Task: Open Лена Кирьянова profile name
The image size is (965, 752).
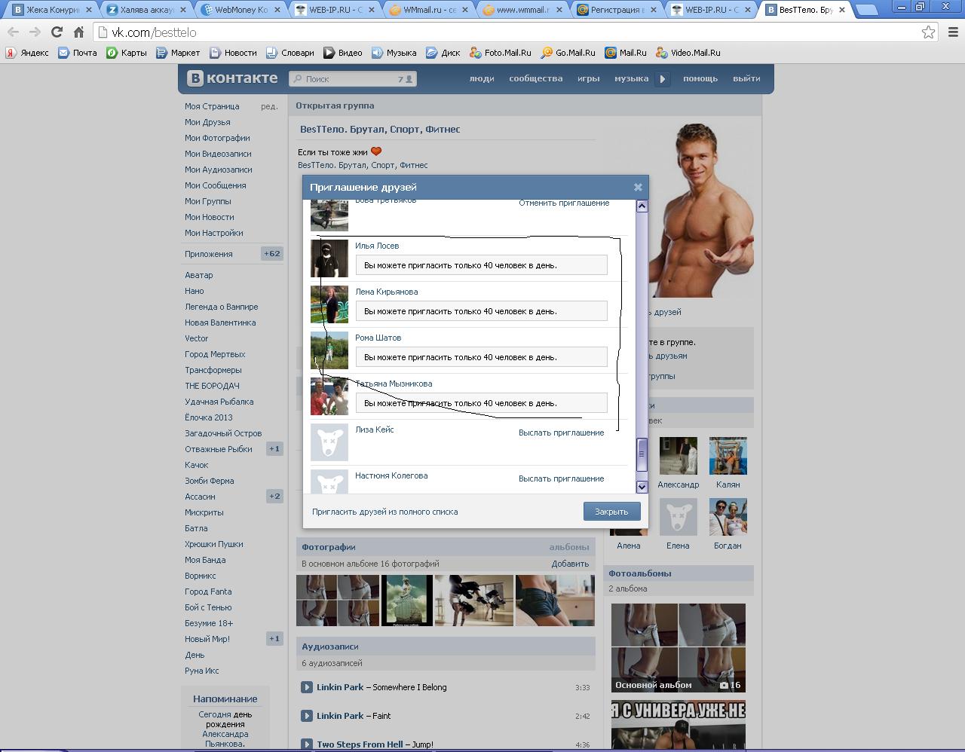Action: tap(386, 292)
